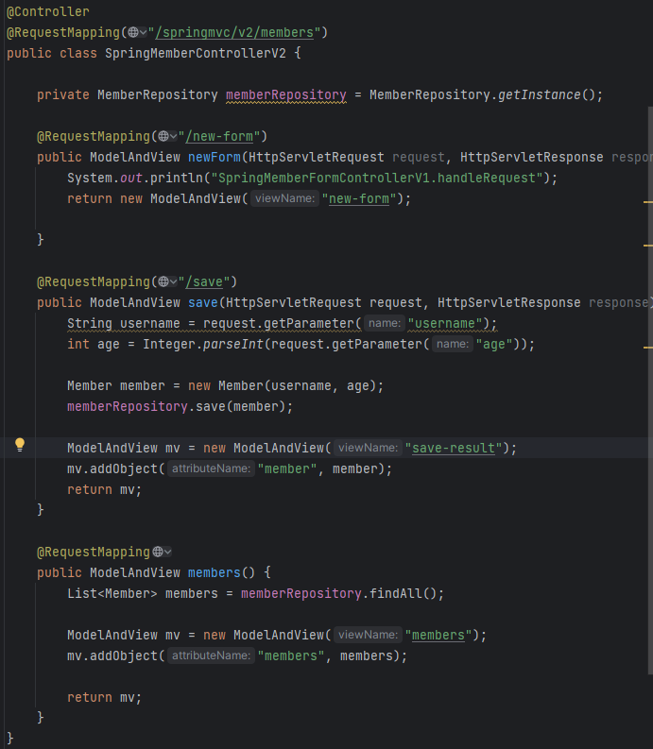Click the @Controller annotation
653x749 pixels.
pos(48,12)
